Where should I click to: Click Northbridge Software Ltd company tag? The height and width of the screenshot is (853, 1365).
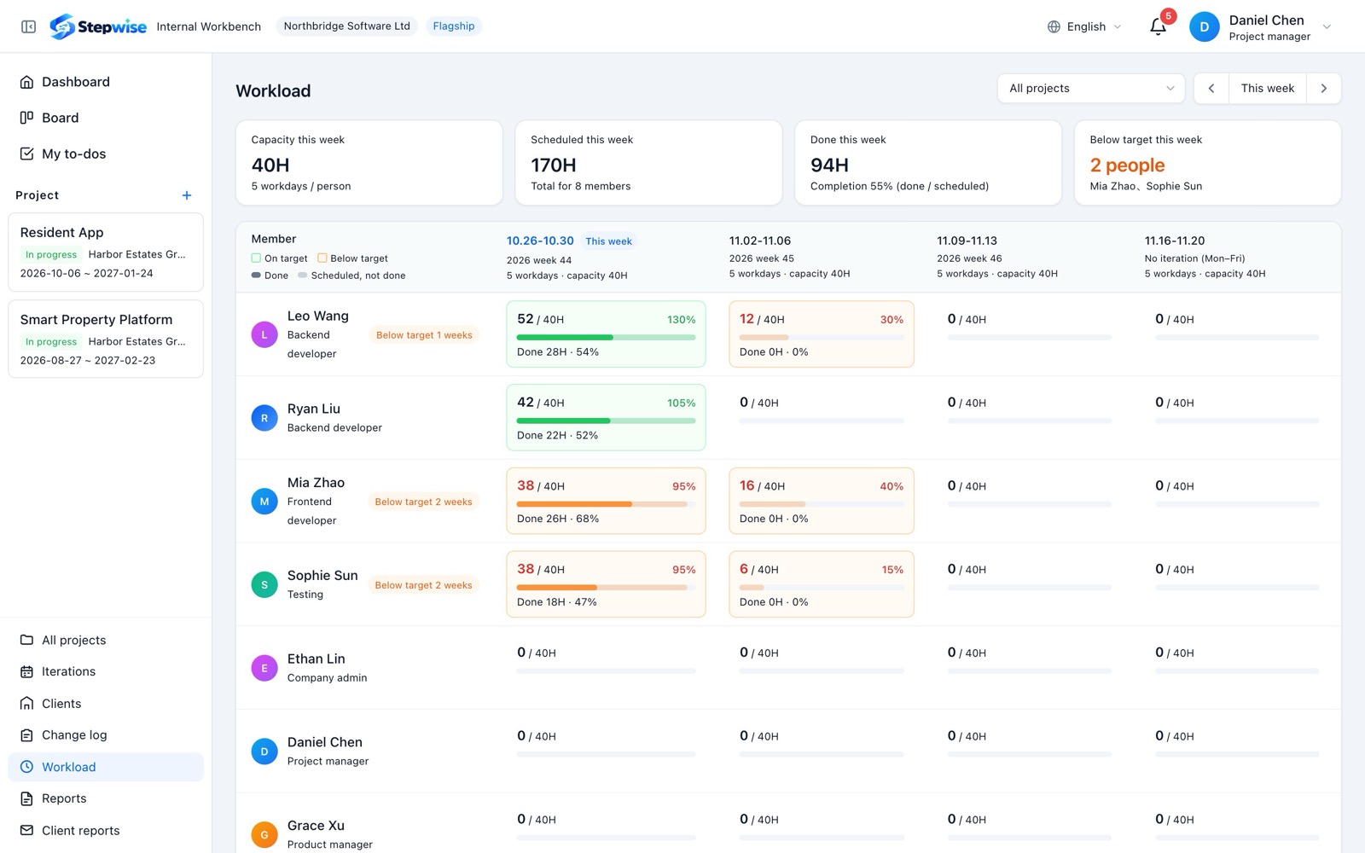(x=346, y=26)
